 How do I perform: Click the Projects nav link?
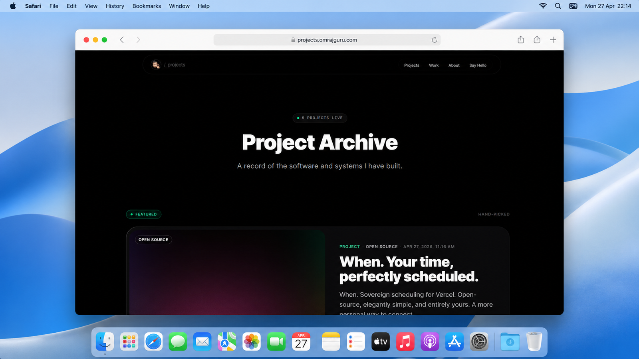(x=412, y=65)
